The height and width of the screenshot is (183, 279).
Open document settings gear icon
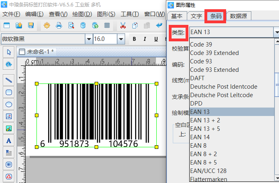click(x=47, y=25)
